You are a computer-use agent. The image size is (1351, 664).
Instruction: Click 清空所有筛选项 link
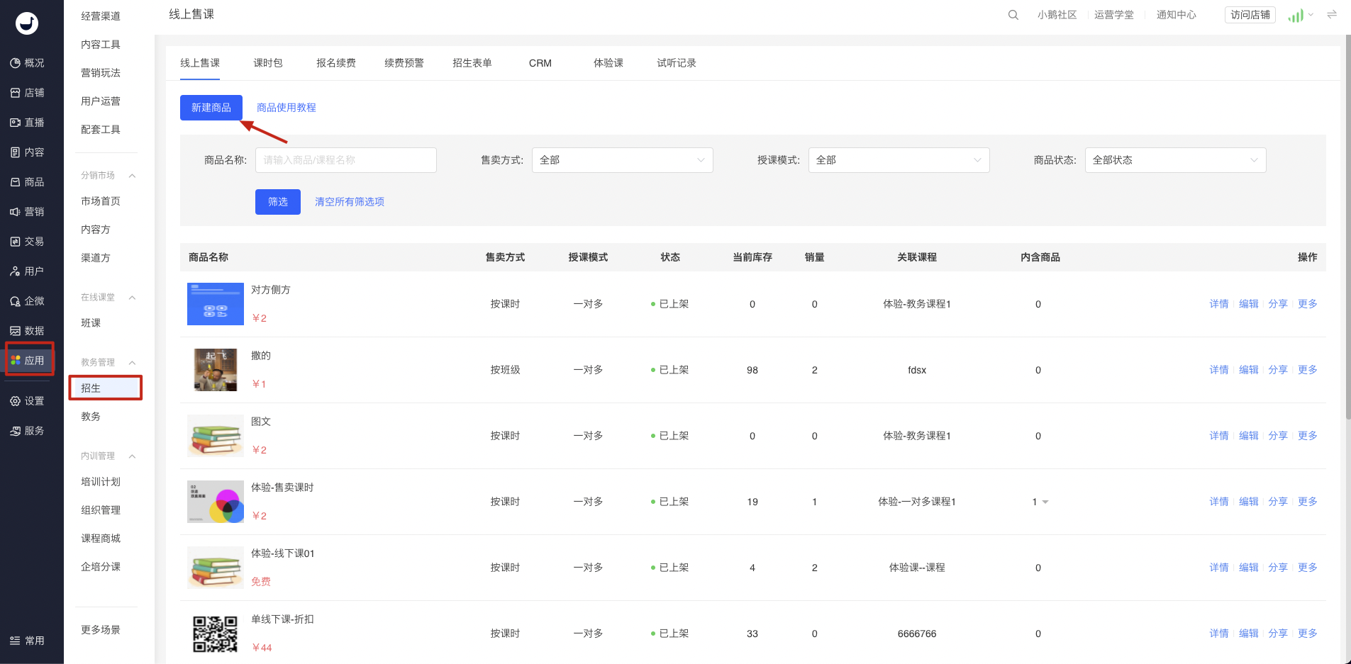coord(350,202)
